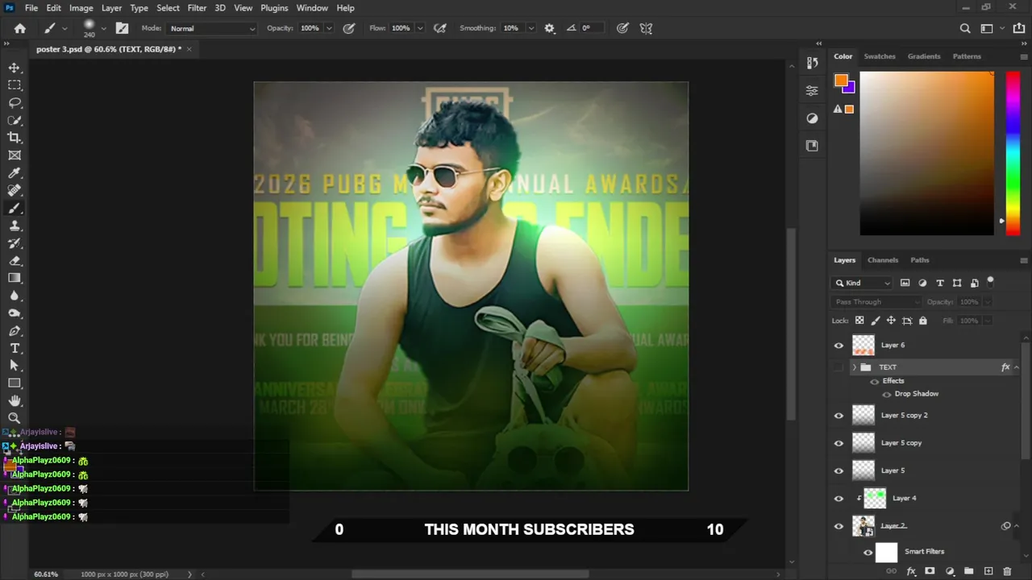Open the Kind filter dropdown
Screen dimensions: 1032x580
click(x=863, y=283)
